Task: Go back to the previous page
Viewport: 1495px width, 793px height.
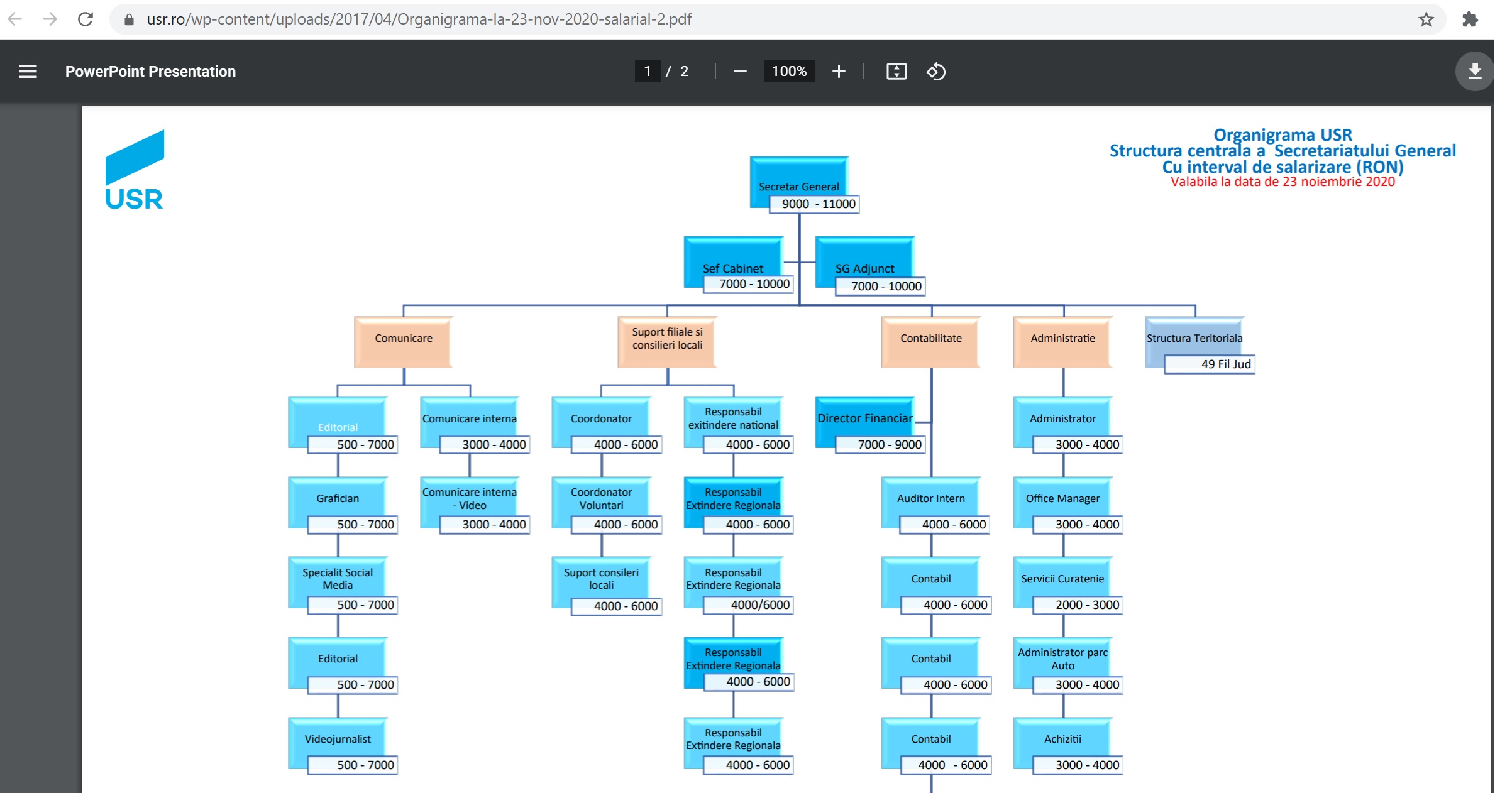Action: click(15, 19)
